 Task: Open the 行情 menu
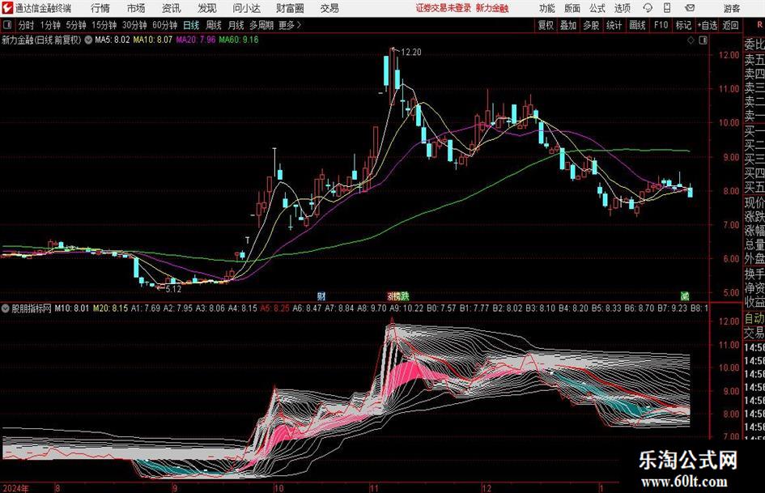click(x=100, y=8)
